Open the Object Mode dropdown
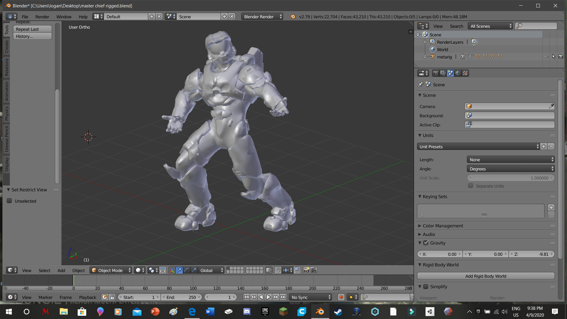The height and width of the screenshot is (319, 567). (x=111, y=270)
